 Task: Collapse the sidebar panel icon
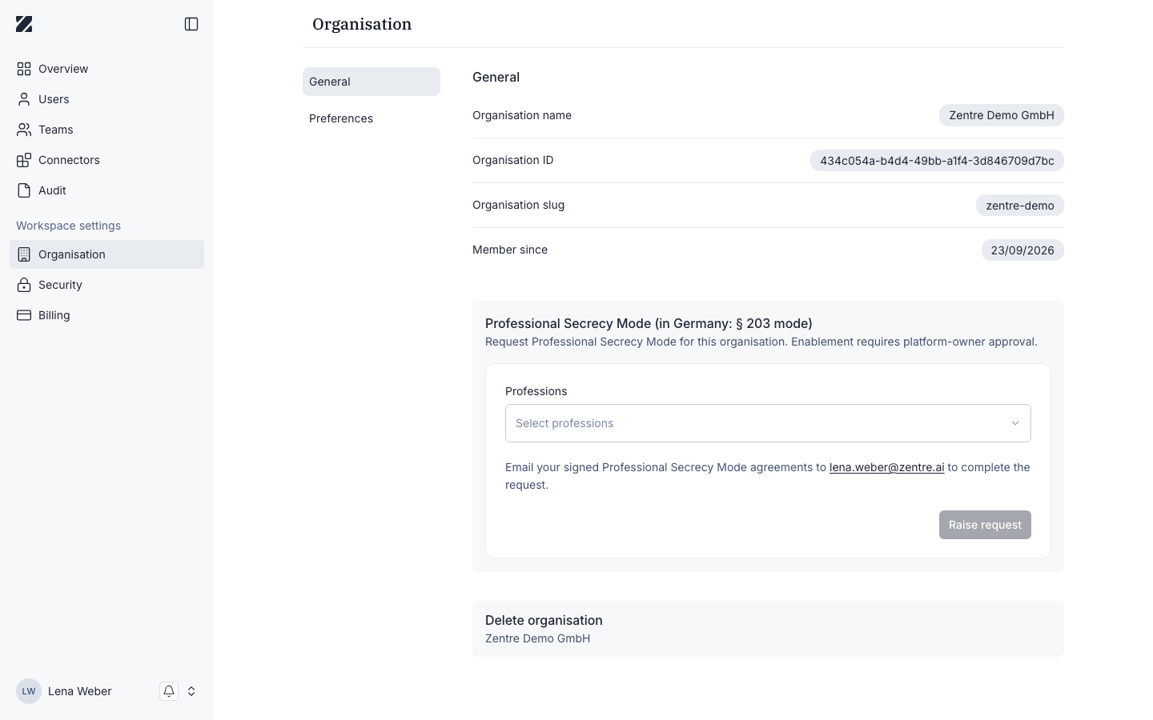click(x=191, y=24)
